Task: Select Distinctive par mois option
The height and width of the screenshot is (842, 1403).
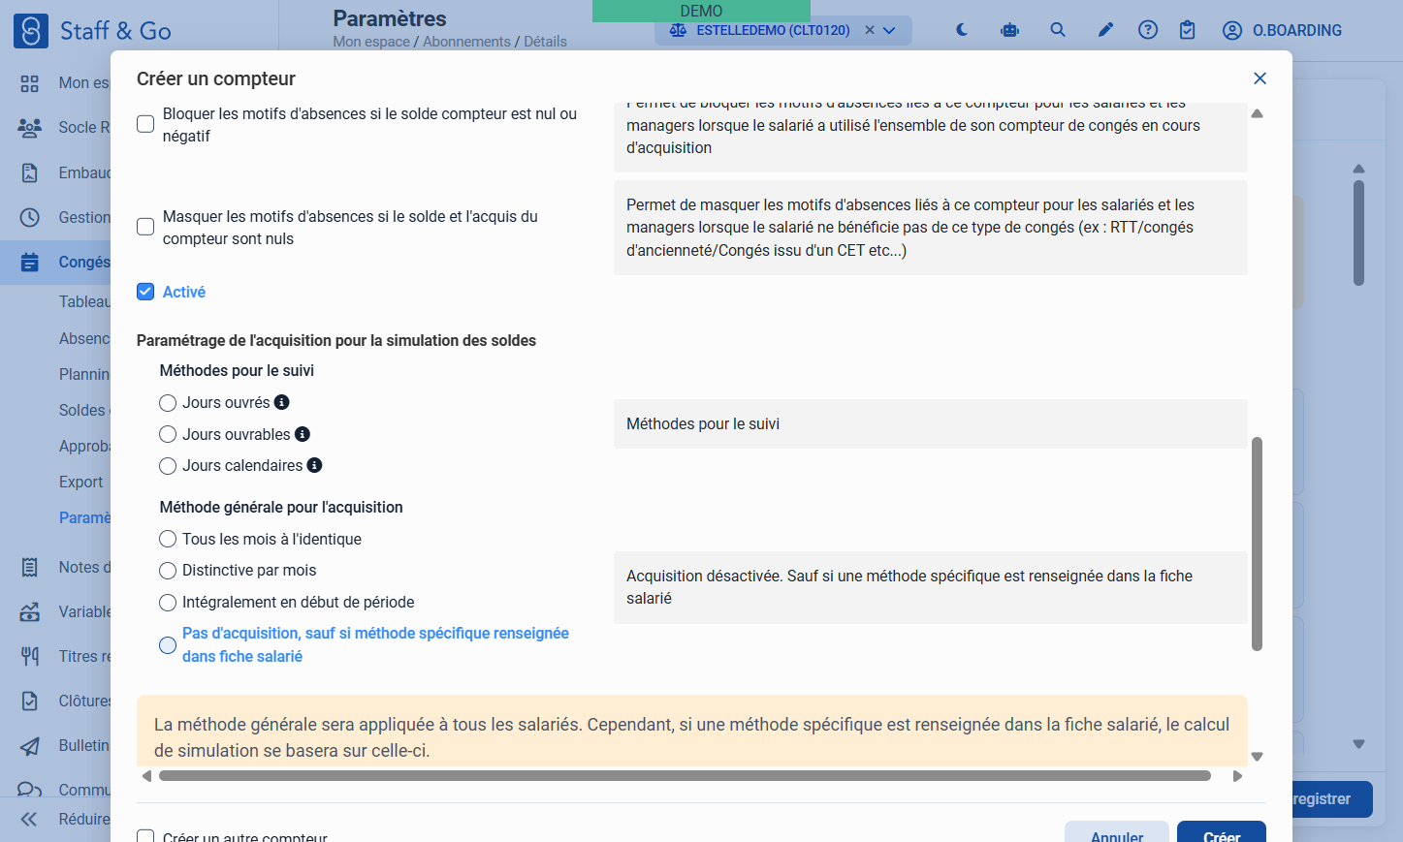Action: (x=168, y=571)
